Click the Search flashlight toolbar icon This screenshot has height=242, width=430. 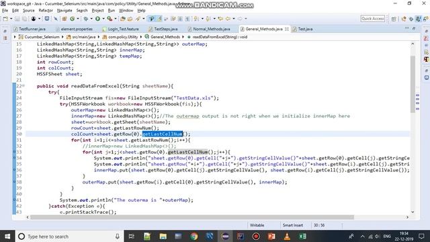pos(138,19)
